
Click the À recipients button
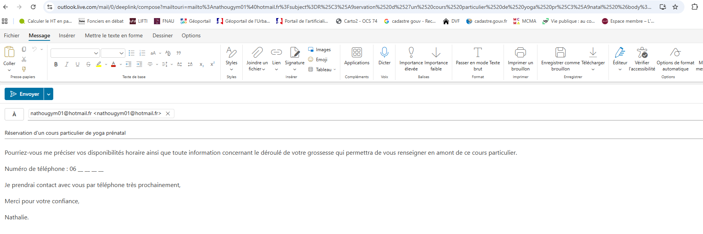[x=14, y=114]
